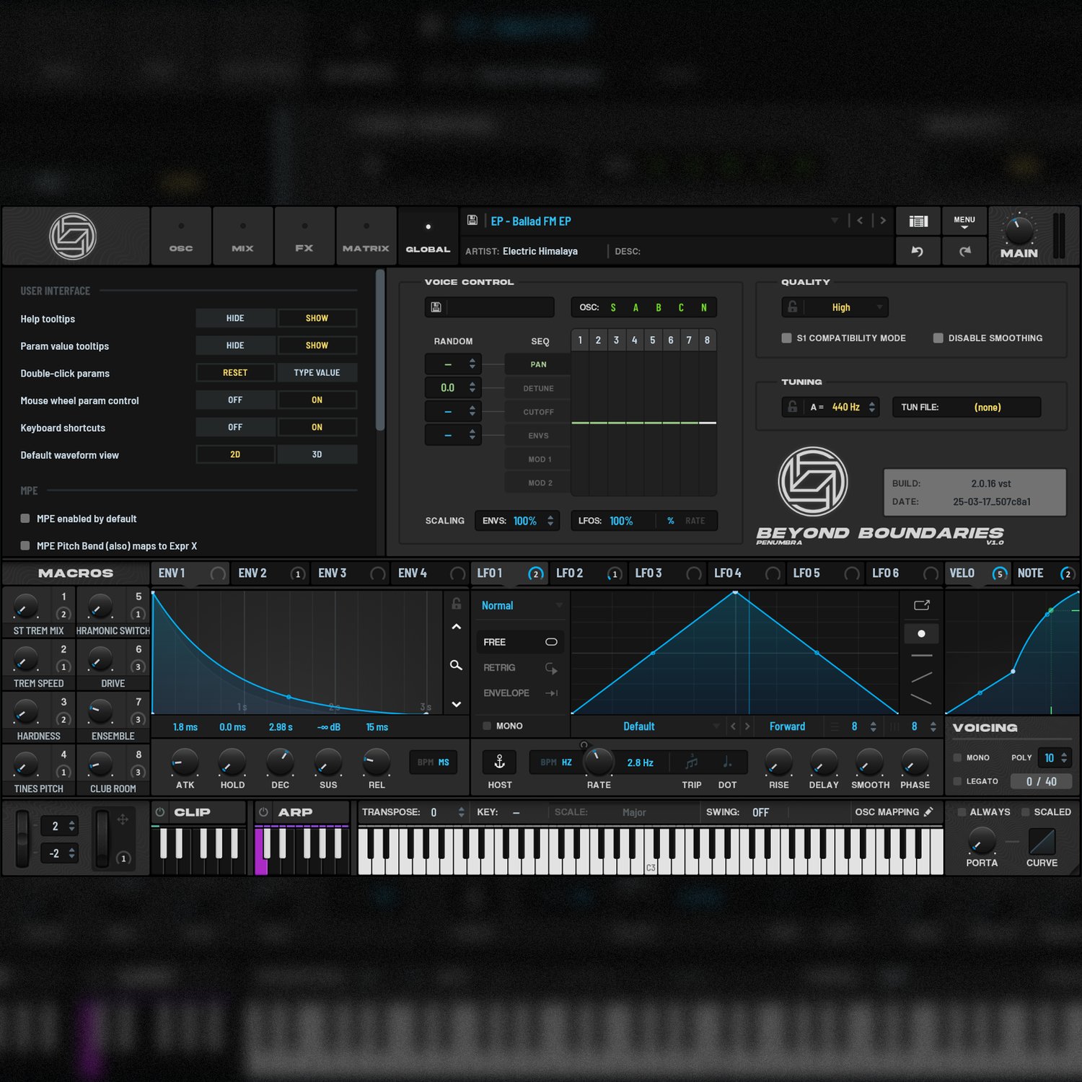This screenshot has width=1082, height=1082.
Task: Open the preset browser list icon
Action: point(918,221)
